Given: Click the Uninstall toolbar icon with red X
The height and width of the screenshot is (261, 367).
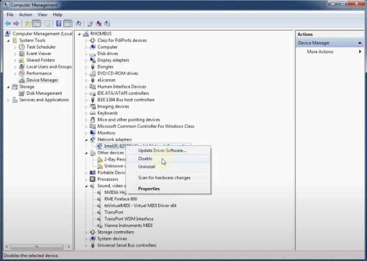Looking at the screenshot, I should click(x=98, y=24).
